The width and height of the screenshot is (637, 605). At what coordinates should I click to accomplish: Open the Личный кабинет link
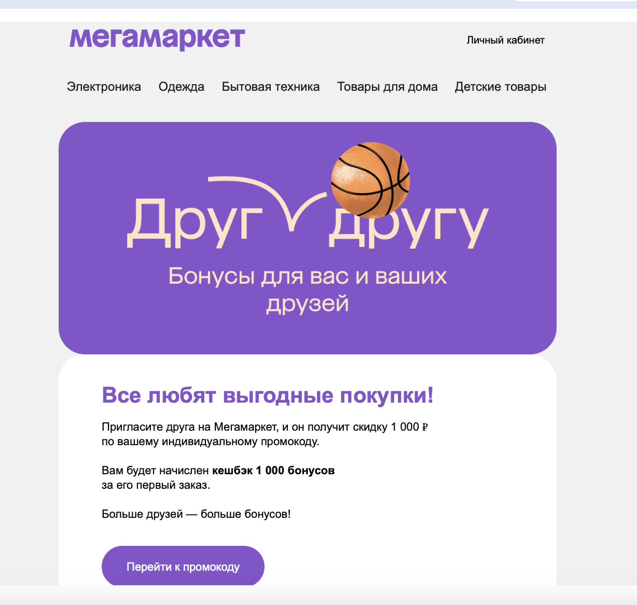505,40
